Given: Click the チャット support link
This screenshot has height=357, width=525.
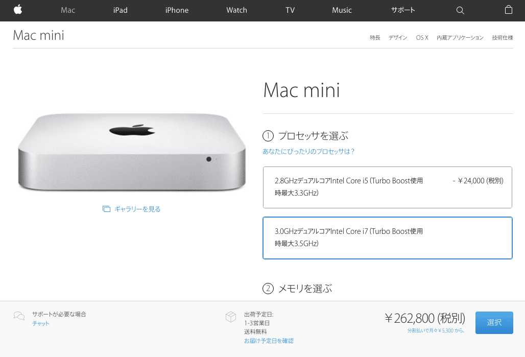Looking at the screenshot, I should [41, 323].
